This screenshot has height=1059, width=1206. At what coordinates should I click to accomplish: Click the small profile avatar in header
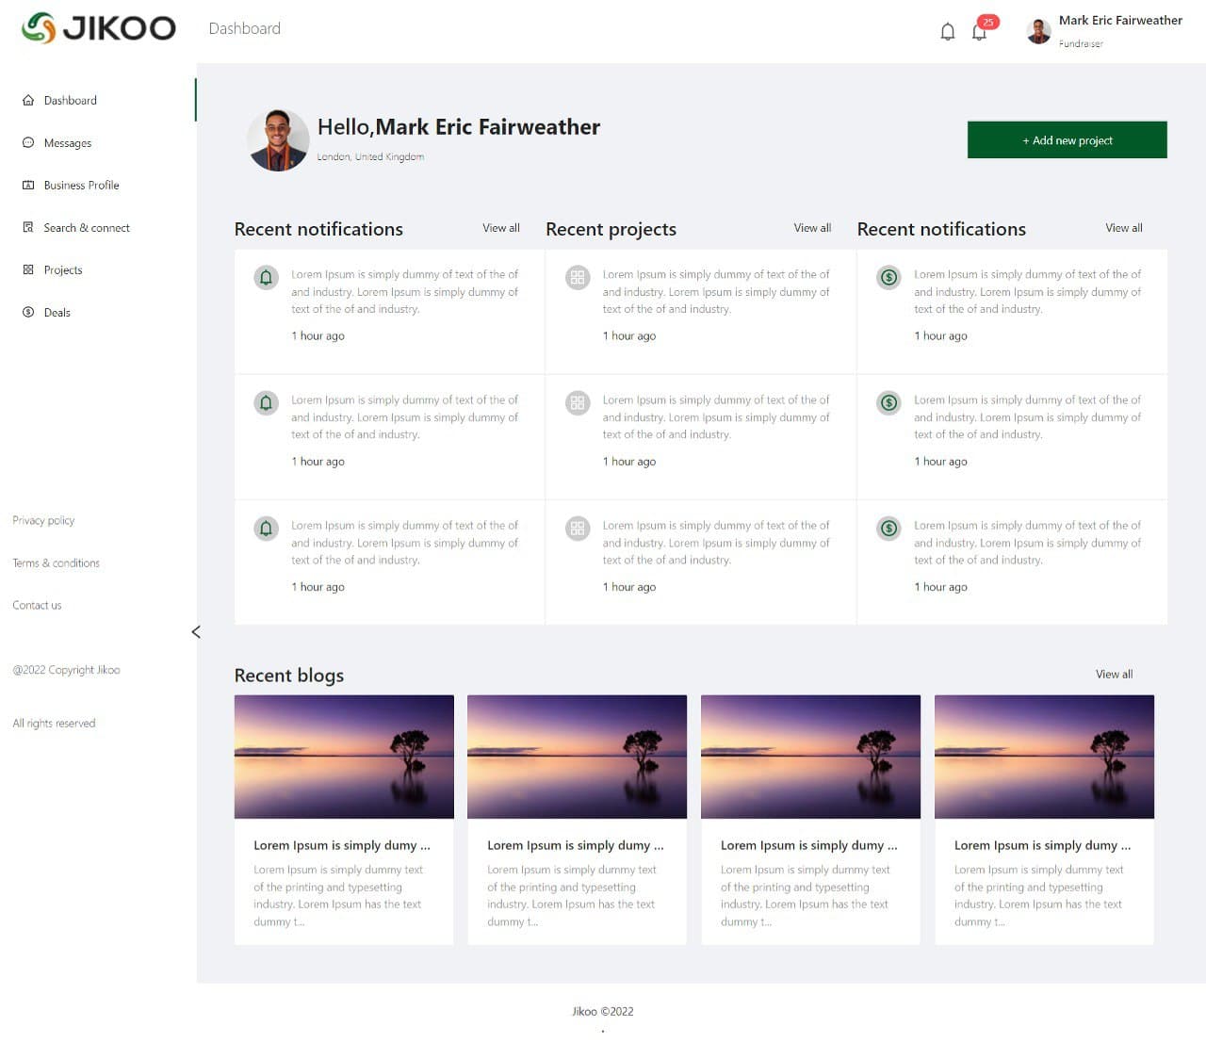tap(1038, 32)
